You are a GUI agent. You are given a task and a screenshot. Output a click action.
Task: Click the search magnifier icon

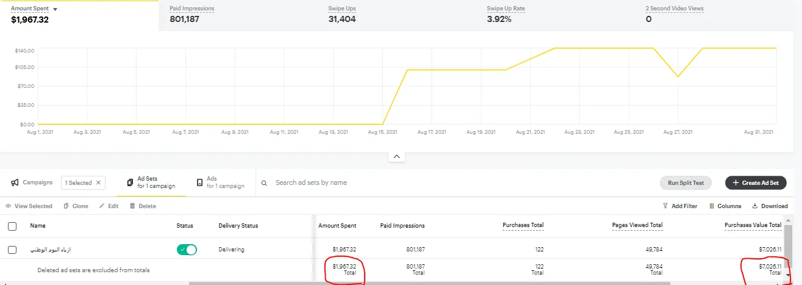tap(265, 182)
